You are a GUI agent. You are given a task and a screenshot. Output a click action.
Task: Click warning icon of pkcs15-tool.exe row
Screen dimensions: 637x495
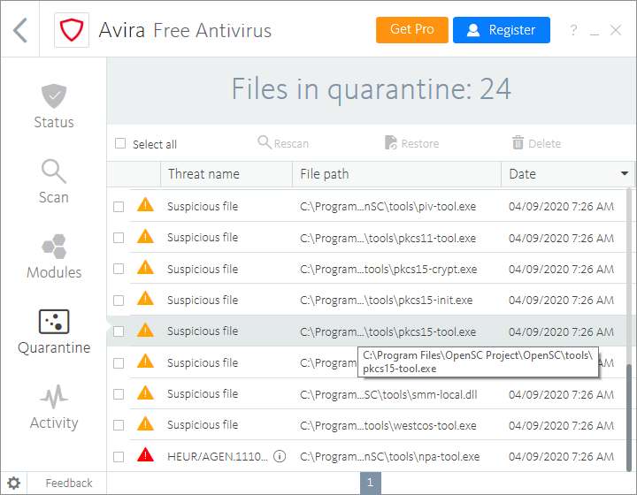(x=145, y=330)
